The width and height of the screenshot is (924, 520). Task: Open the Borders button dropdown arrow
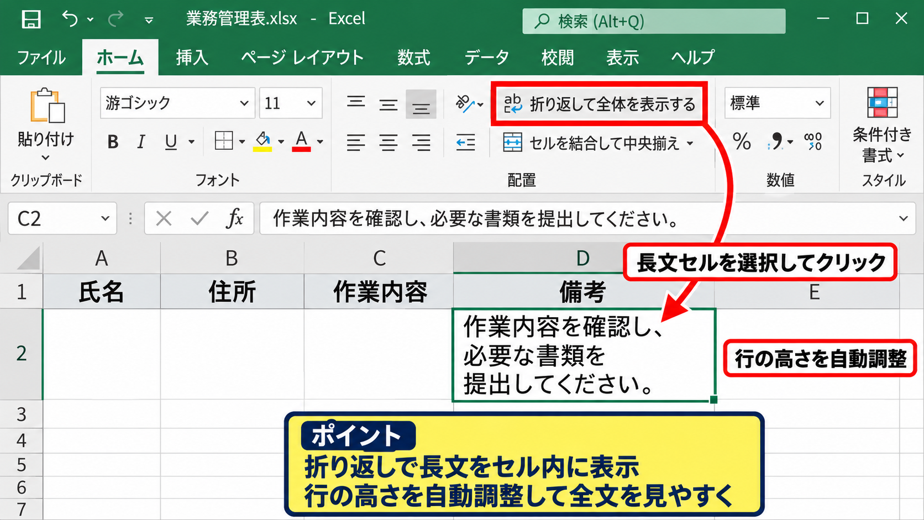coord(242,142)
